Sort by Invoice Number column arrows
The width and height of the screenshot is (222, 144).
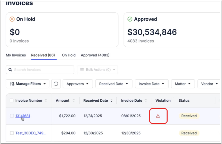tap(46, 100)
